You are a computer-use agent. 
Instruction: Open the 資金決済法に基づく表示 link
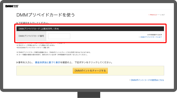point(48,62)
